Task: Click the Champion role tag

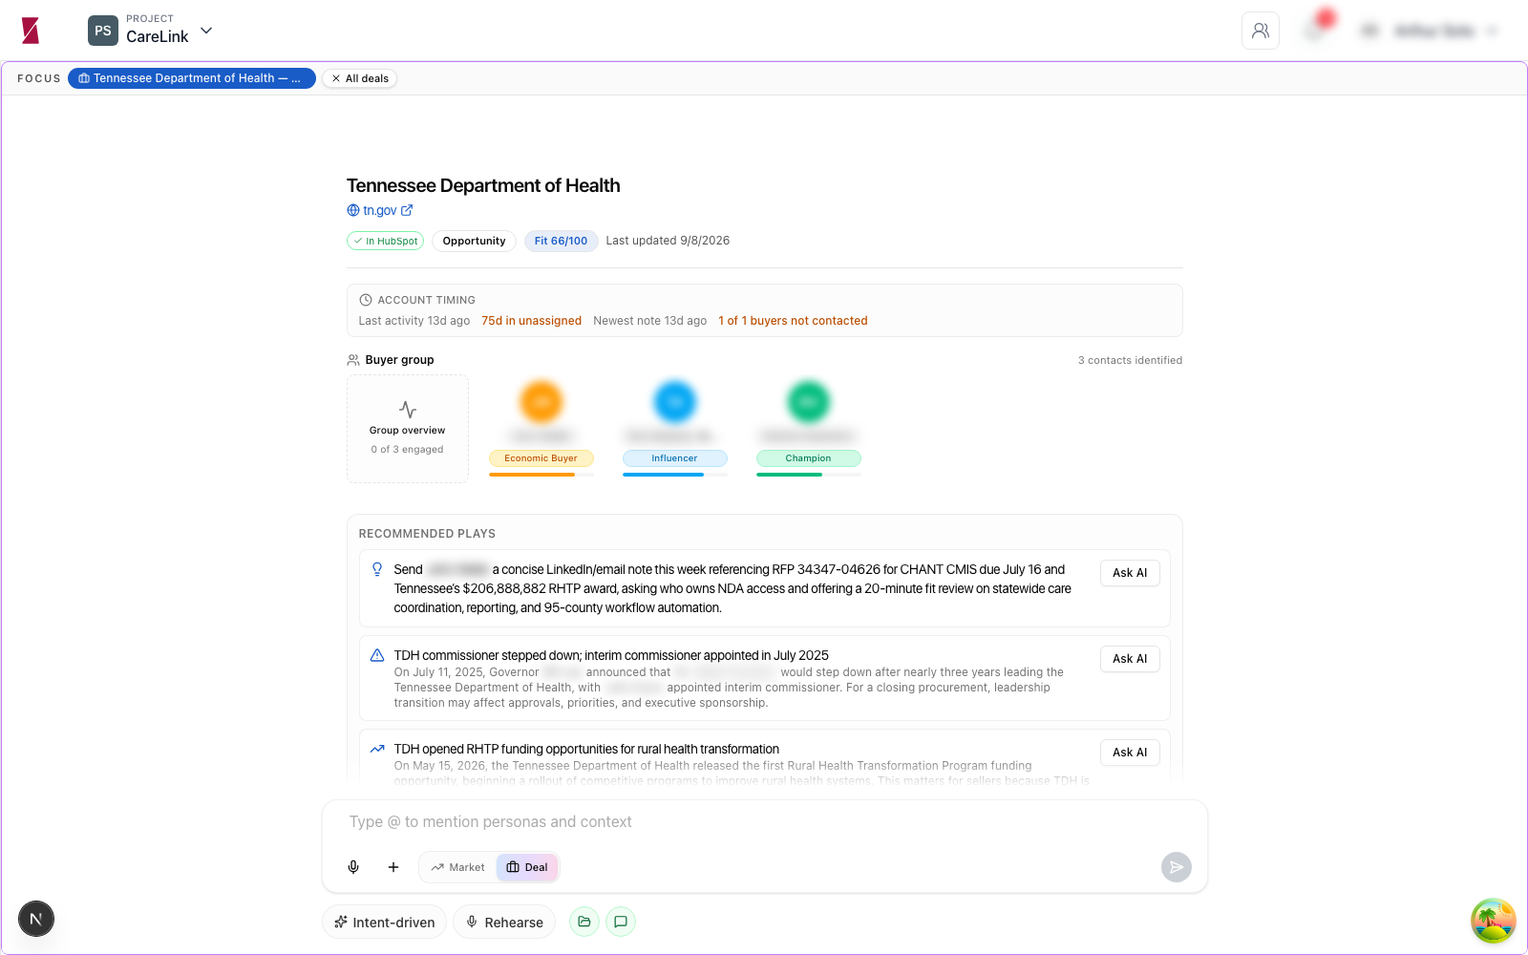Action: click(x=809, y=458)
